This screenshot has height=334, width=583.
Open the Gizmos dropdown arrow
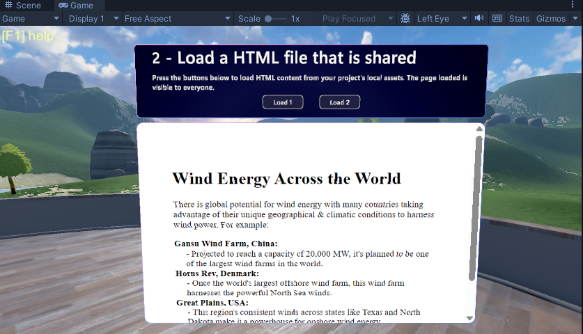coord(575,19)
